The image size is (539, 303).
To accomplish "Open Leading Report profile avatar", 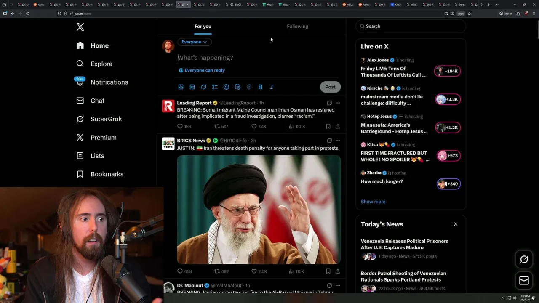I will pyautogui.click(x=168, y=106).
